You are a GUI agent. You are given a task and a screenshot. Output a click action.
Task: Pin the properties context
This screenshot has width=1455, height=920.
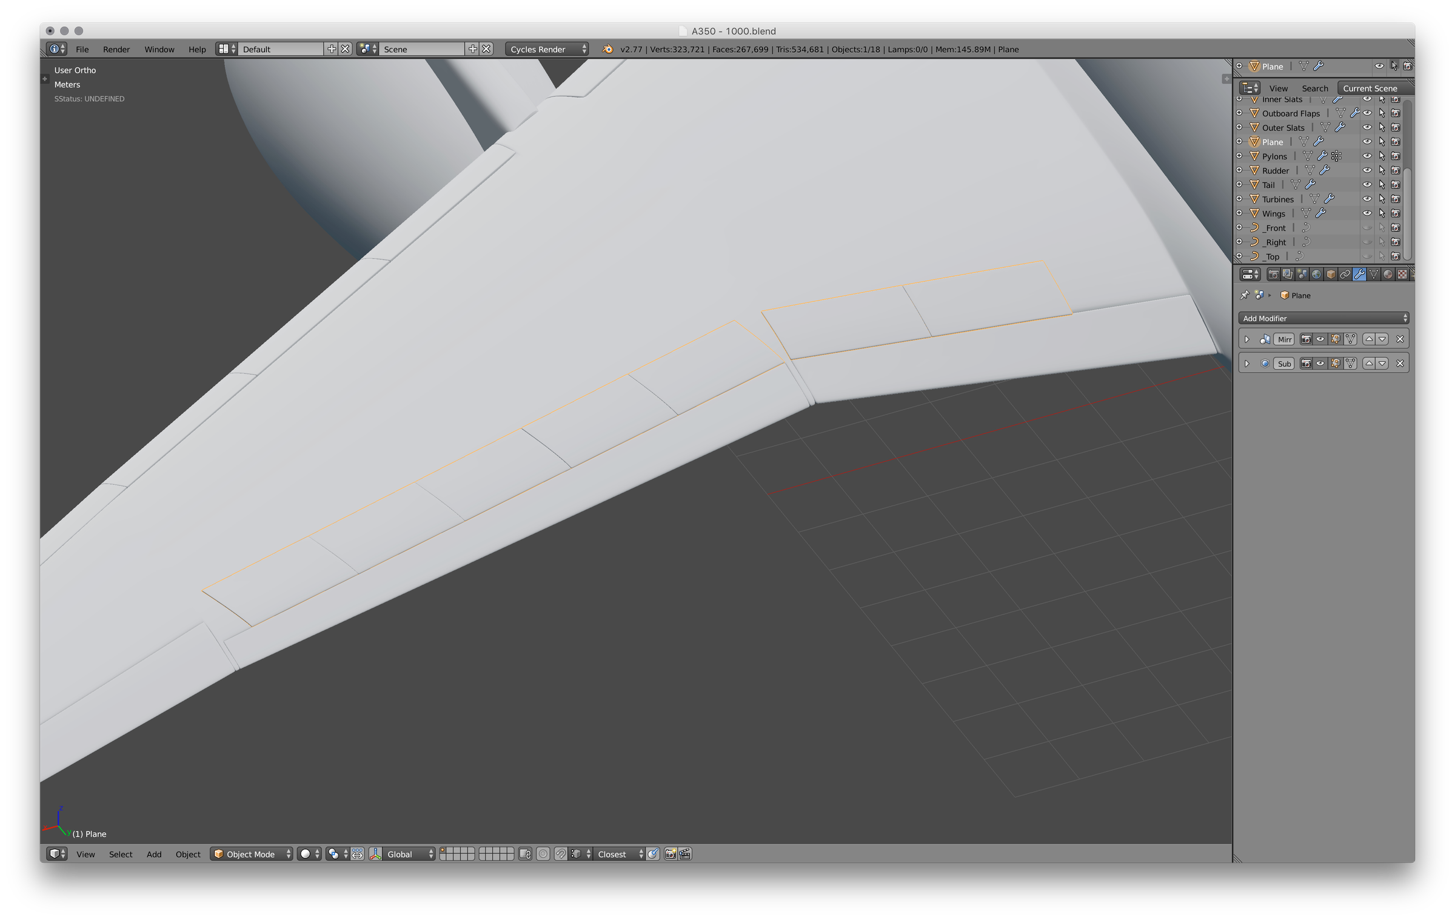pyautogui.click(x=1245, y=295)
